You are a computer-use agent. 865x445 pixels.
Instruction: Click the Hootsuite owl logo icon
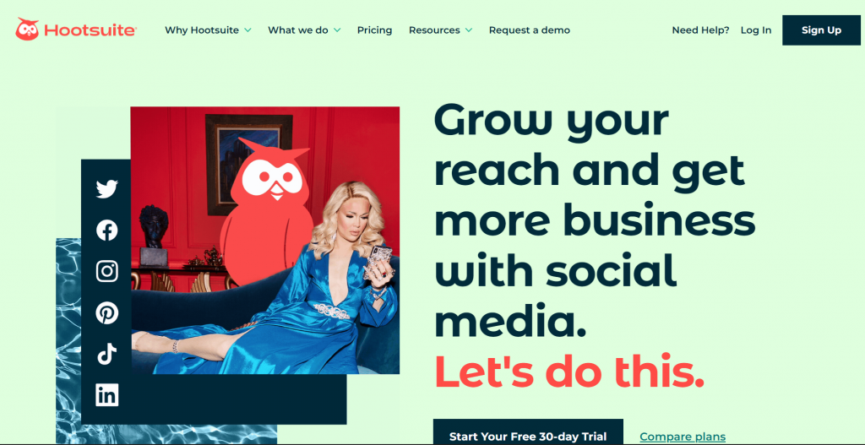tap(27, 30)
